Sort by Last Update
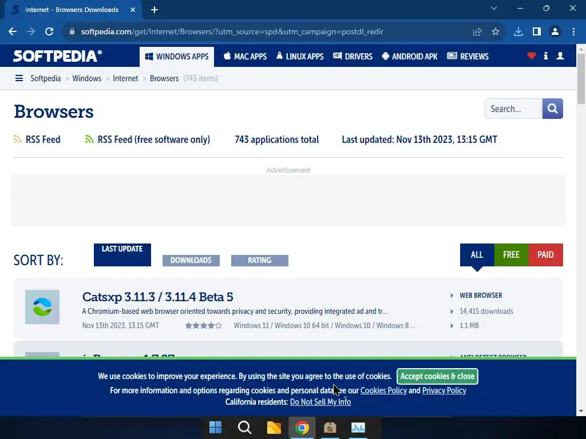This screenshot has height=439, width=586. (122, 255)
